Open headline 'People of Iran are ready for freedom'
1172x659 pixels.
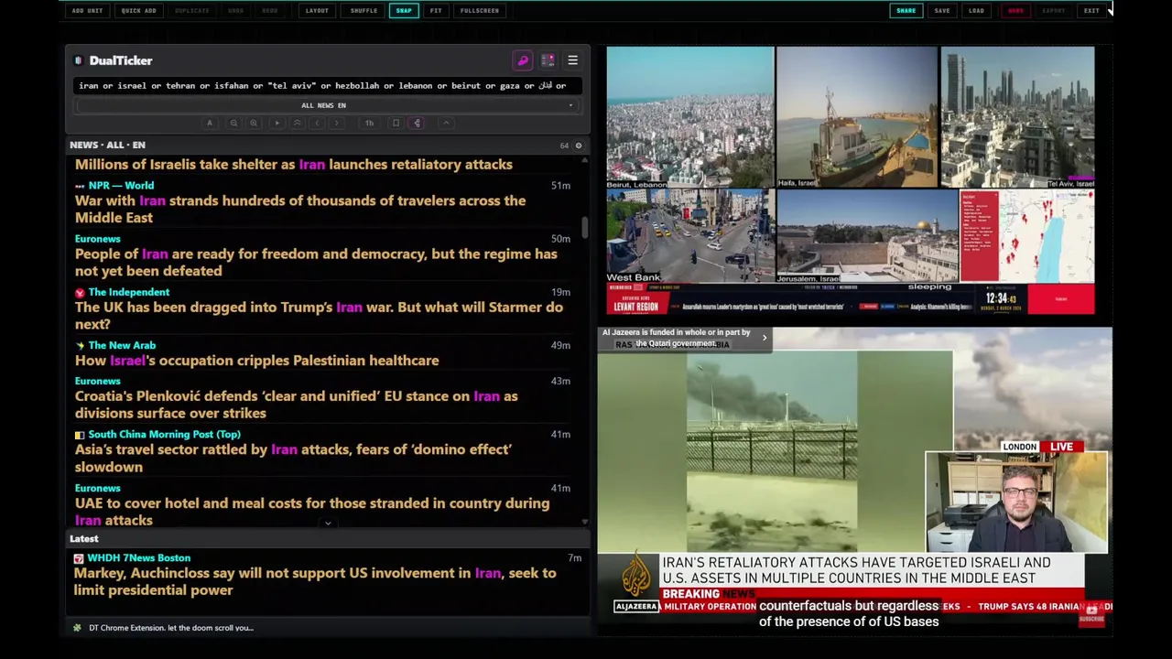click(316, 263)
